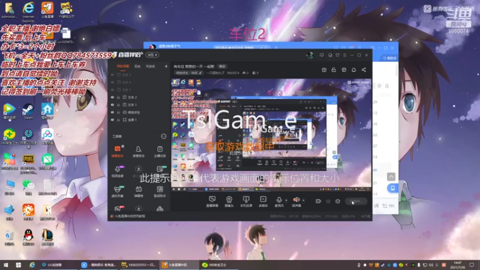480x270 pixels.
Task: Hide the 文本 2 source layer
Action: click(112, 97)
